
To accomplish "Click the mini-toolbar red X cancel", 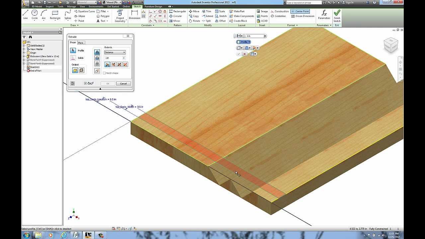I will pos(245,54).
